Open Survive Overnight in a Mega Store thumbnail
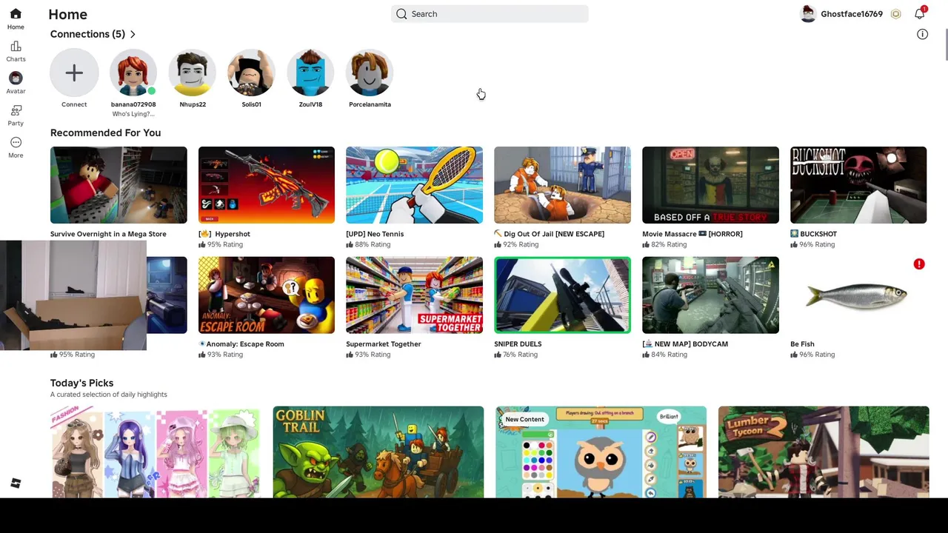 [118, 185]
